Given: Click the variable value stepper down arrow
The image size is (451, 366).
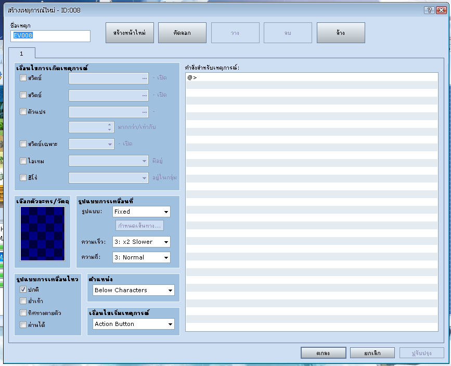Looking at the screenshot, I should [x=109, y=129].
